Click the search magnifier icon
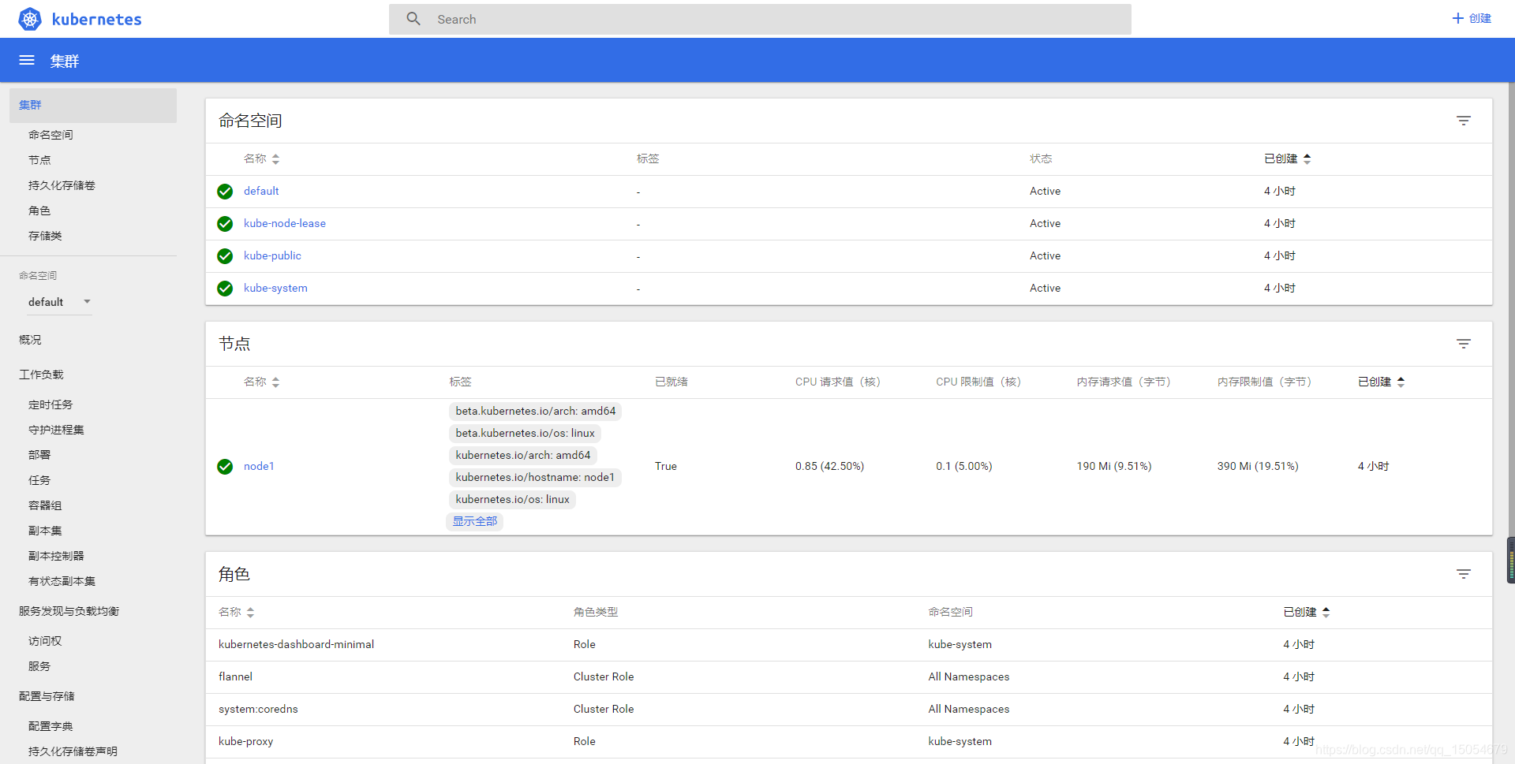 click(413, 19)
